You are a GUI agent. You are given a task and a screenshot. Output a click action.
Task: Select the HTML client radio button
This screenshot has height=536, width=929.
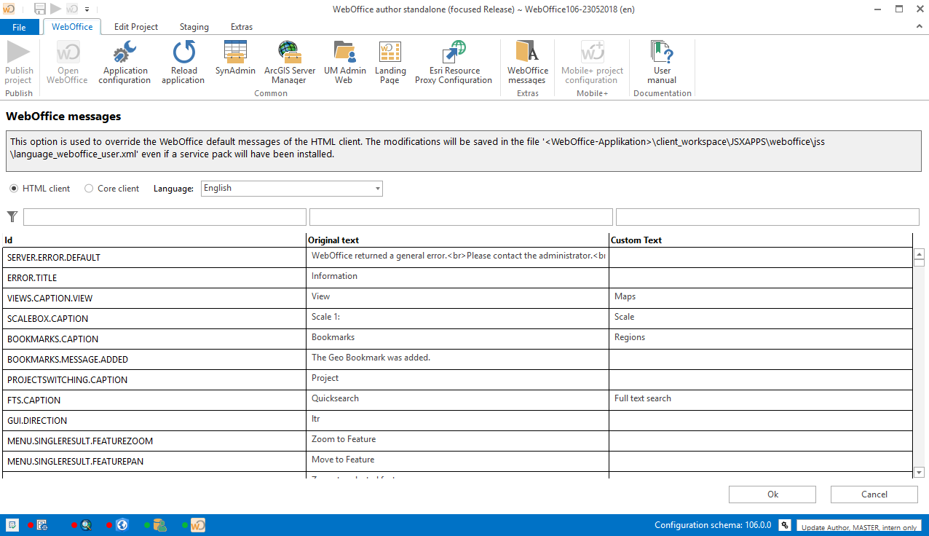click(14, 188)
